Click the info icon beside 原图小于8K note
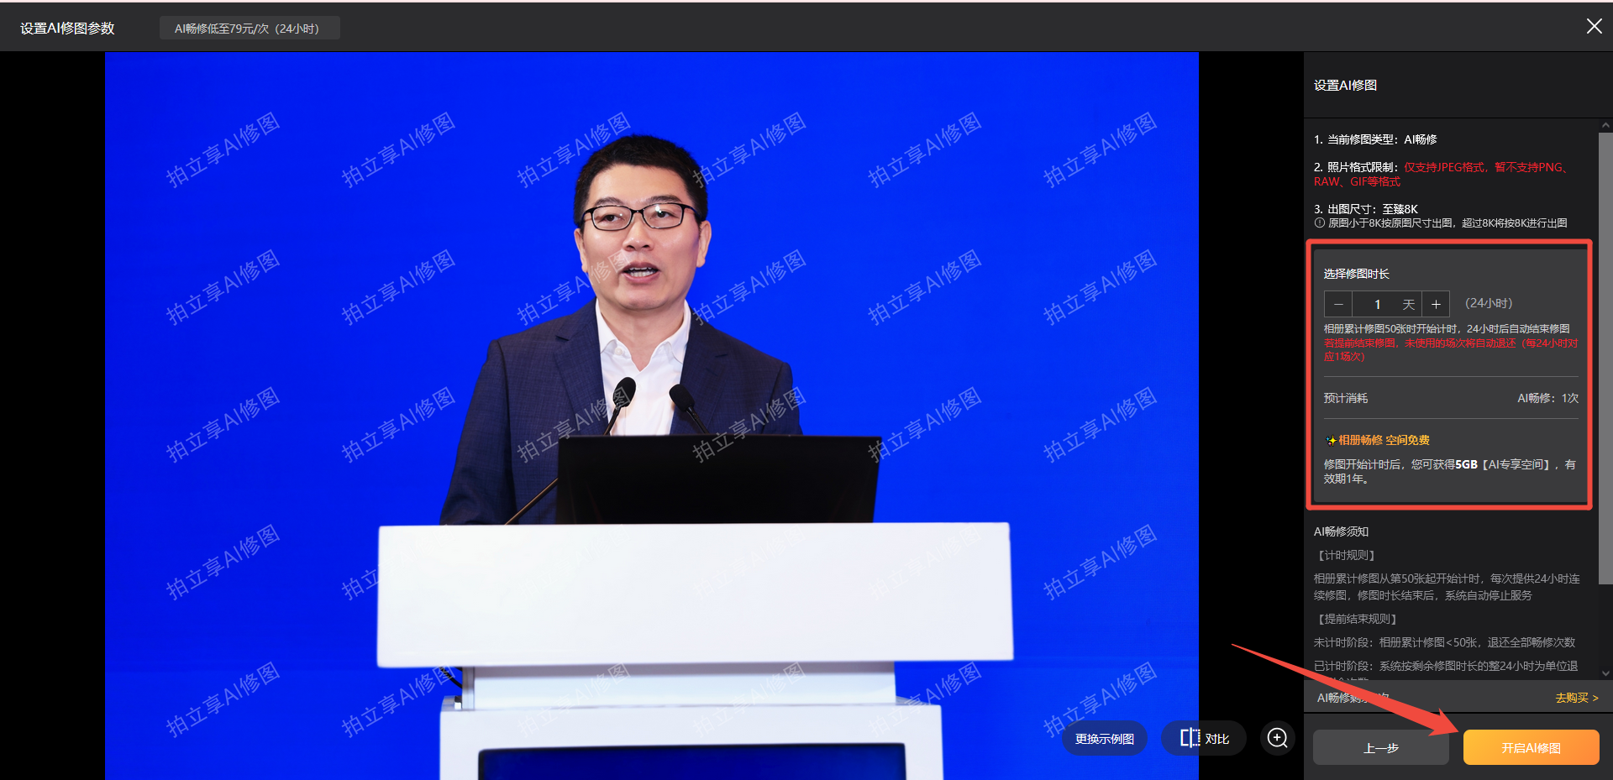Screen dimensions: 1613x780 [1319, 223]
